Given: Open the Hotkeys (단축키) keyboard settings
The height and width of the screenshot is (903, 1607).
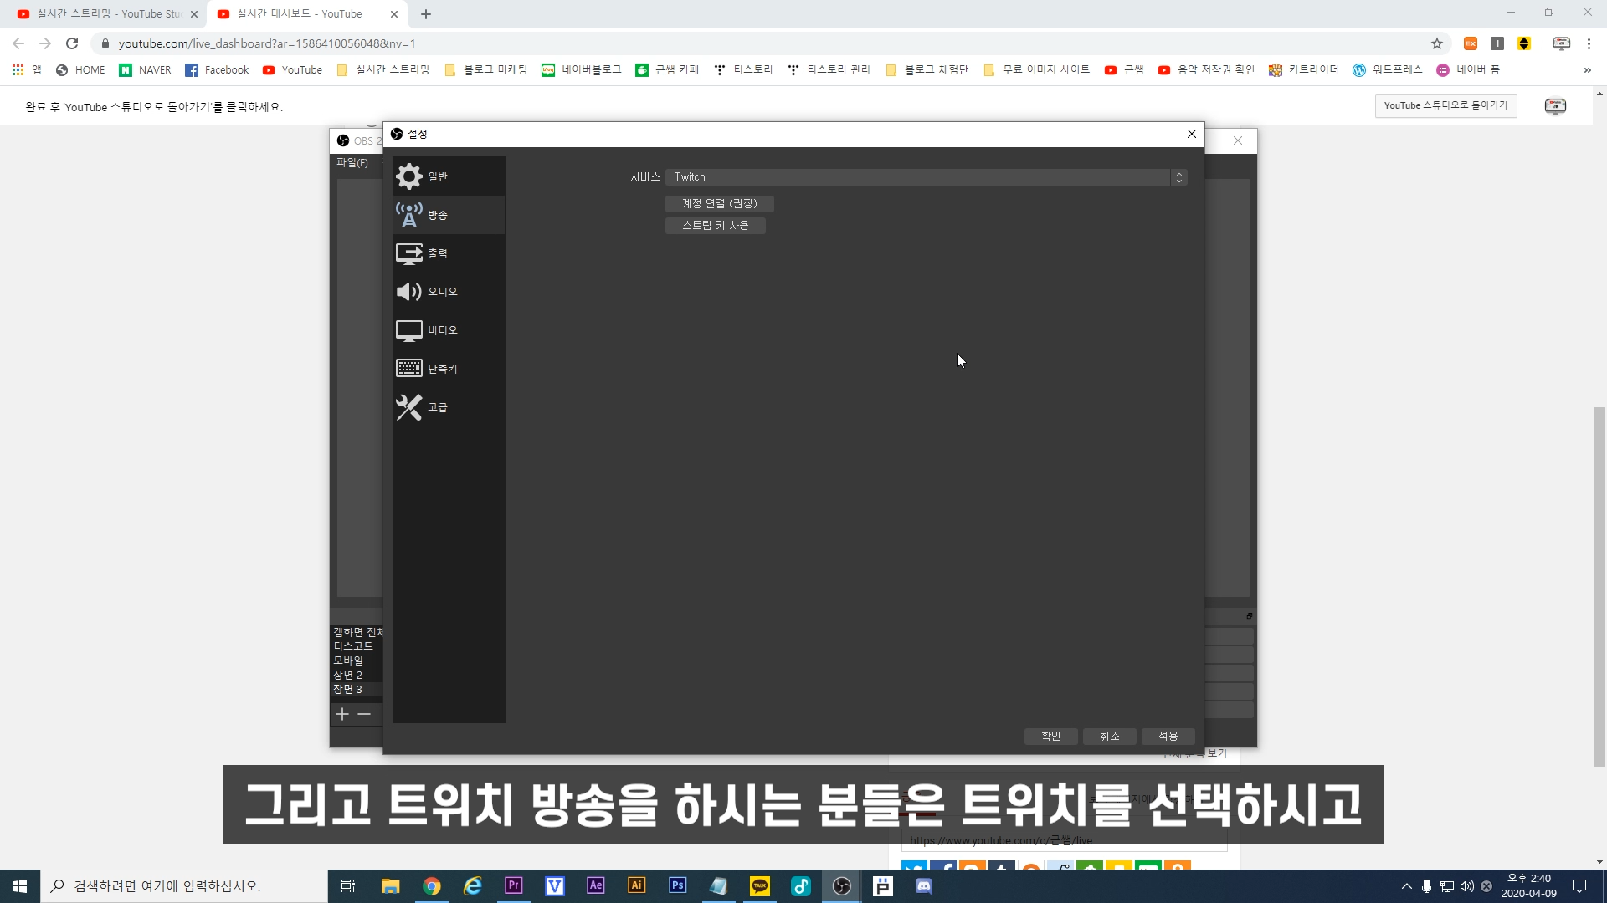Looking at the screenshot, I should (x=409, y=369).
